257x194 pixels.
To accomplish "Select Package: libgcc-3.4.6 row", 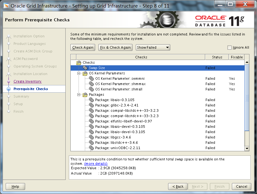I will pos(157,137).
